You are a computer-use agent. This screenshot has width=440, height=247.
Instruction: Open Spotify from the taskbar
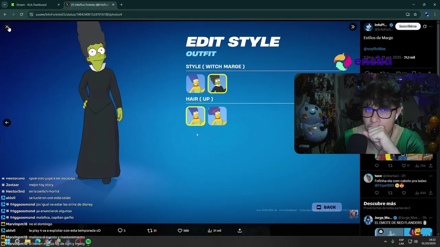pos(88,242)
